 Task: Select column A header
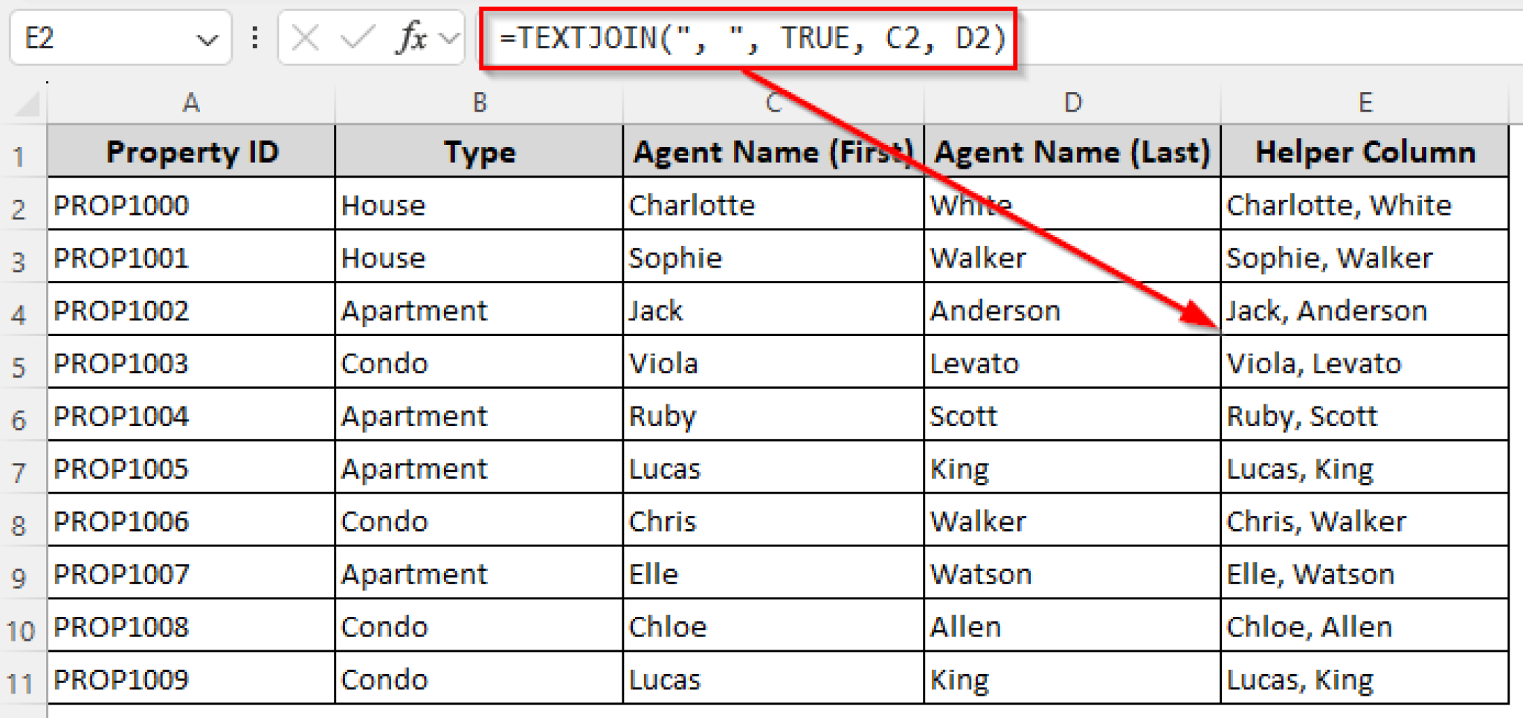191,103
